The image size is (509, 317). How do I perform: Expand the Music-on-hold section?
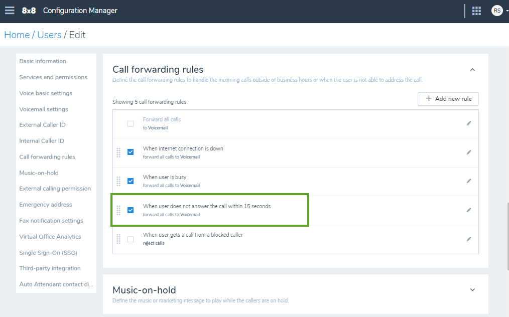[473, 290]
